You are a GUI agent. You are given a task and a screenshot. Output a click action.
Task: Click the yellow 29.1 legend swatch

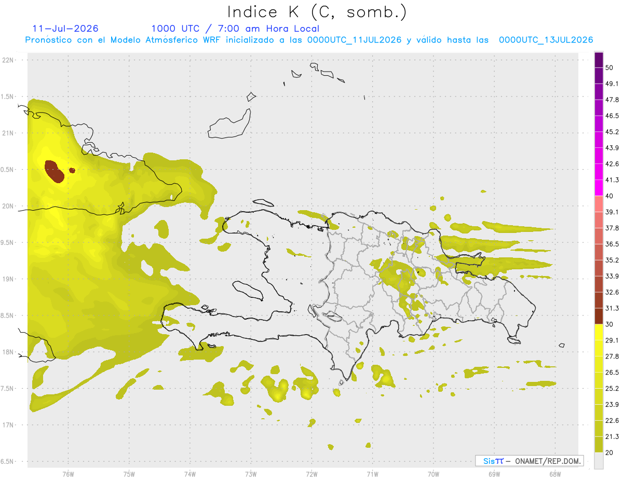599,332
